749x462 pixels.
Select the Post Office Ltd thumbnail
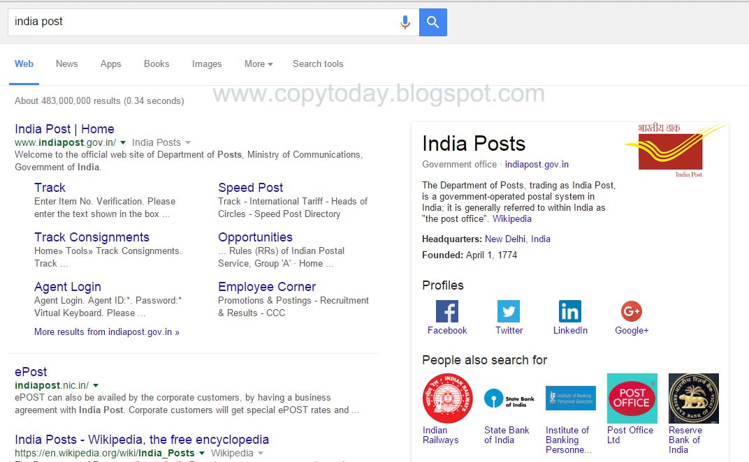coord(632,398)
